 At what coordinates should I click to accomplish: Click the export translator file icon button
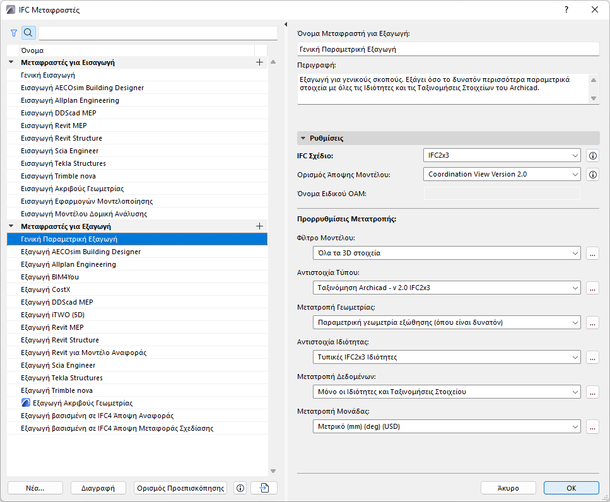click(264, 487)
